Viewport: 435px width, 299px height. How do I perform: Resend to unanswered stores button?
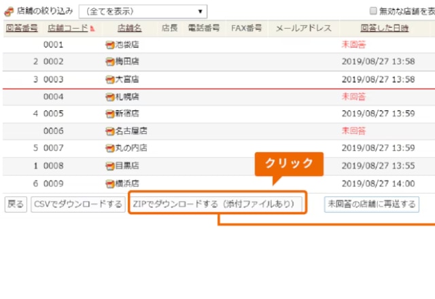pos(371,204)
